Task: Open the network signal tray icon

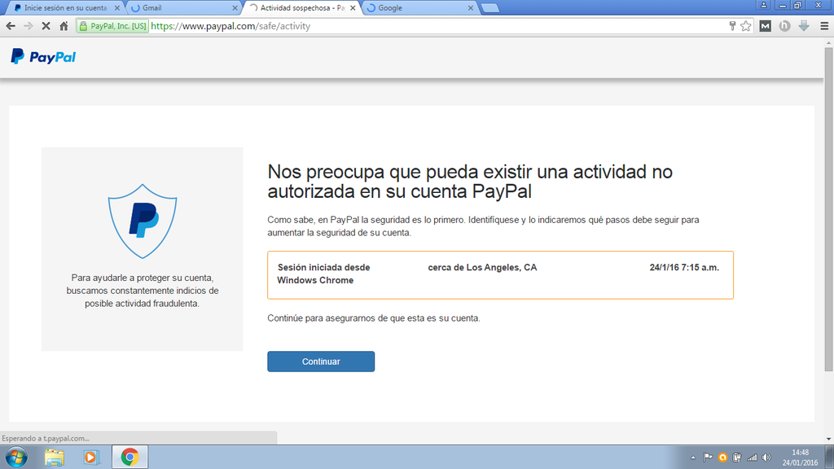Action: point(752,458)
